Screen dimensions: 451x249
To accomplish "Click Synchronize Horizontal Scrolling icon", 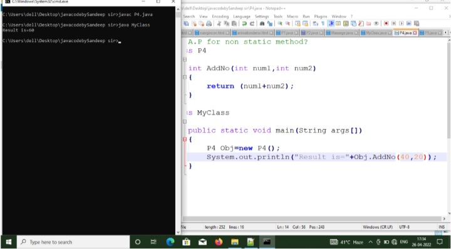I will click(306, 24).
